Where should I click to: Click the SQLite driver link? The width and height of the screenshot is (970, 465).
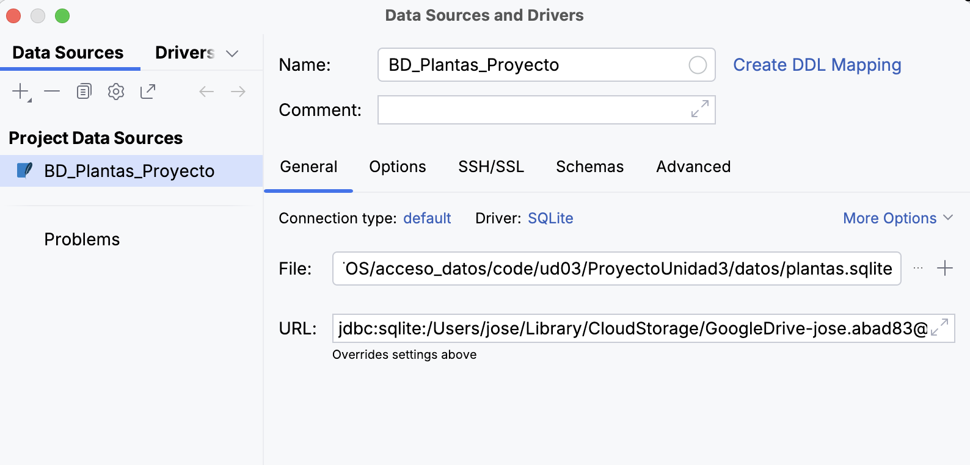550,218
